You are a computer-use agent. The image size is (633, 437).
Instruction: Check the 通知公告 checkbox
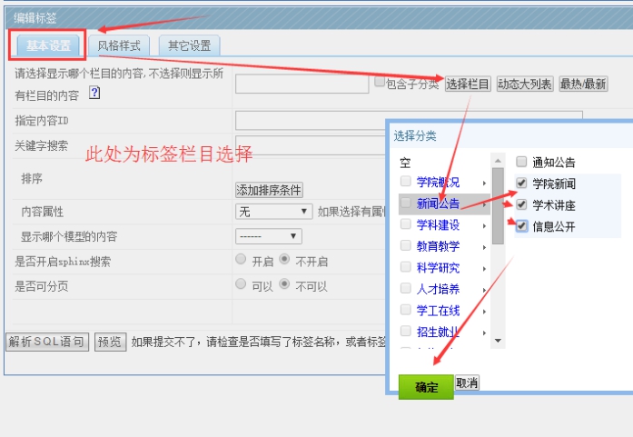(x=521, y=162)
